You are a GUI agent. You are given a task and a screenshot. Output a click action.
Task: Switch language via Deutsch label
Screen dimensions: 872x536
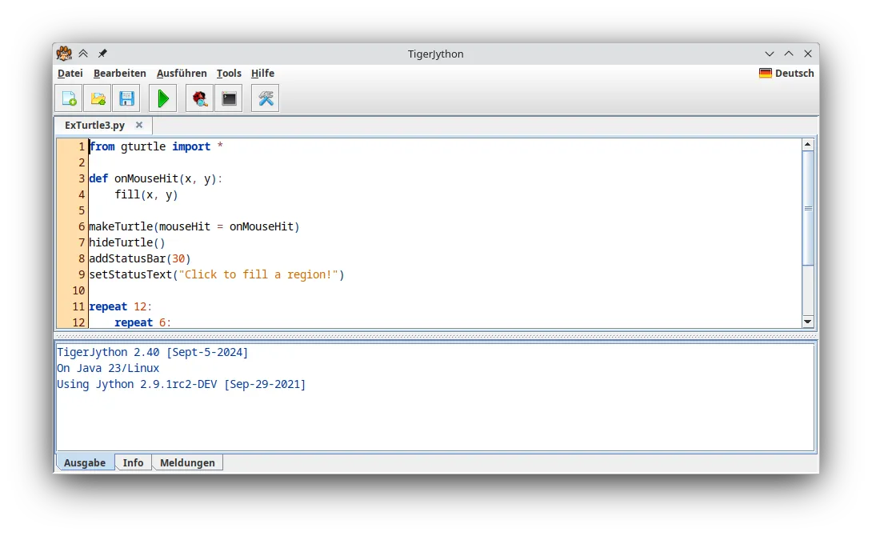(x=794, y=73)
